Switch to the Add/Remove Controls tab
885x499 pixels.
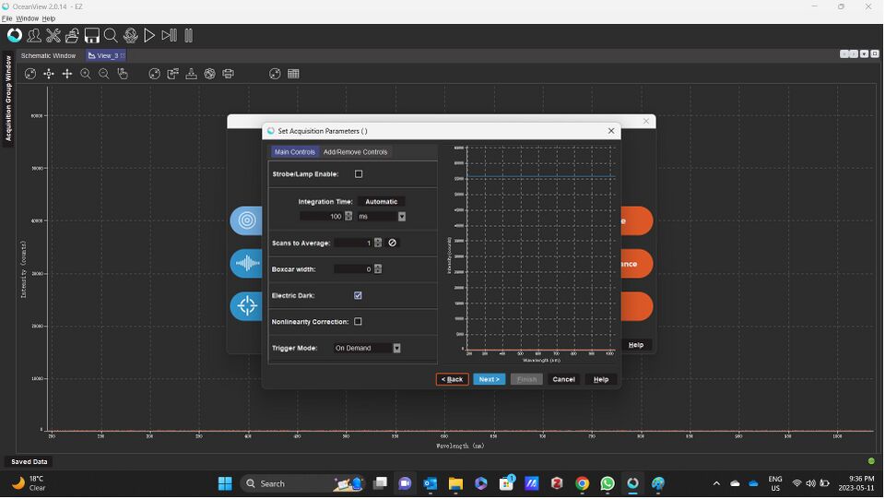[355, 152]
